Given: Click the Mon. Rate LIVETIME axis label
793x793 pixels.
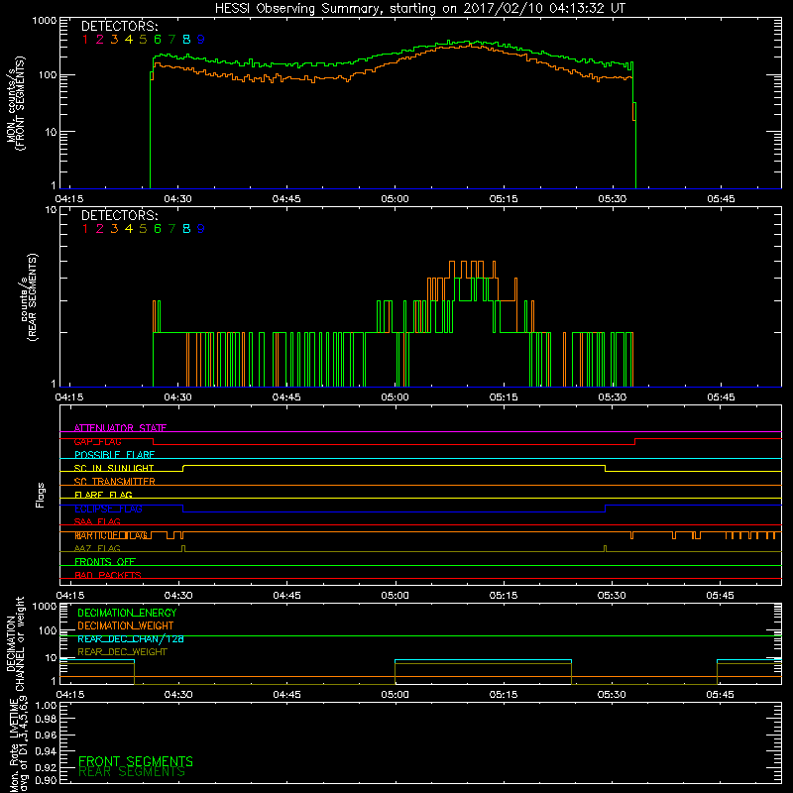Looking at the screenshot, I should 19,745.
